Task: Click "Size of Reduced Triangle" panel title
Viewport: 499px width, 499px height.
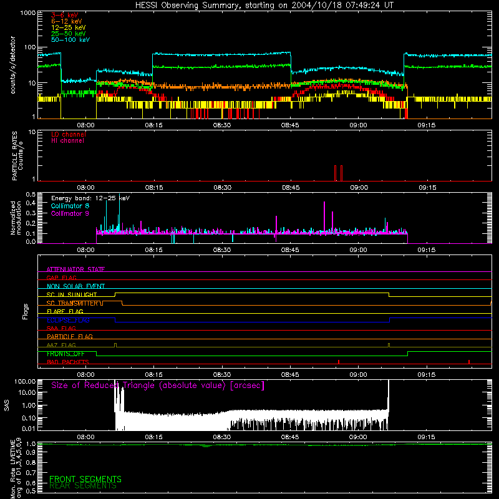Action: click(x=158, y=385)
